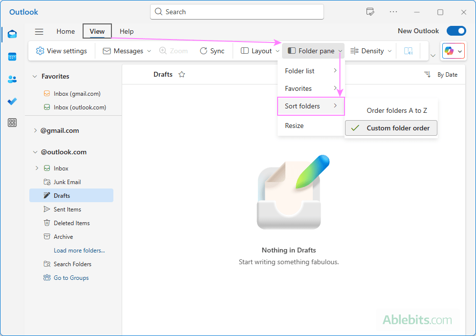Select the View tab
The image size is (476, 336).
point(97,32)
